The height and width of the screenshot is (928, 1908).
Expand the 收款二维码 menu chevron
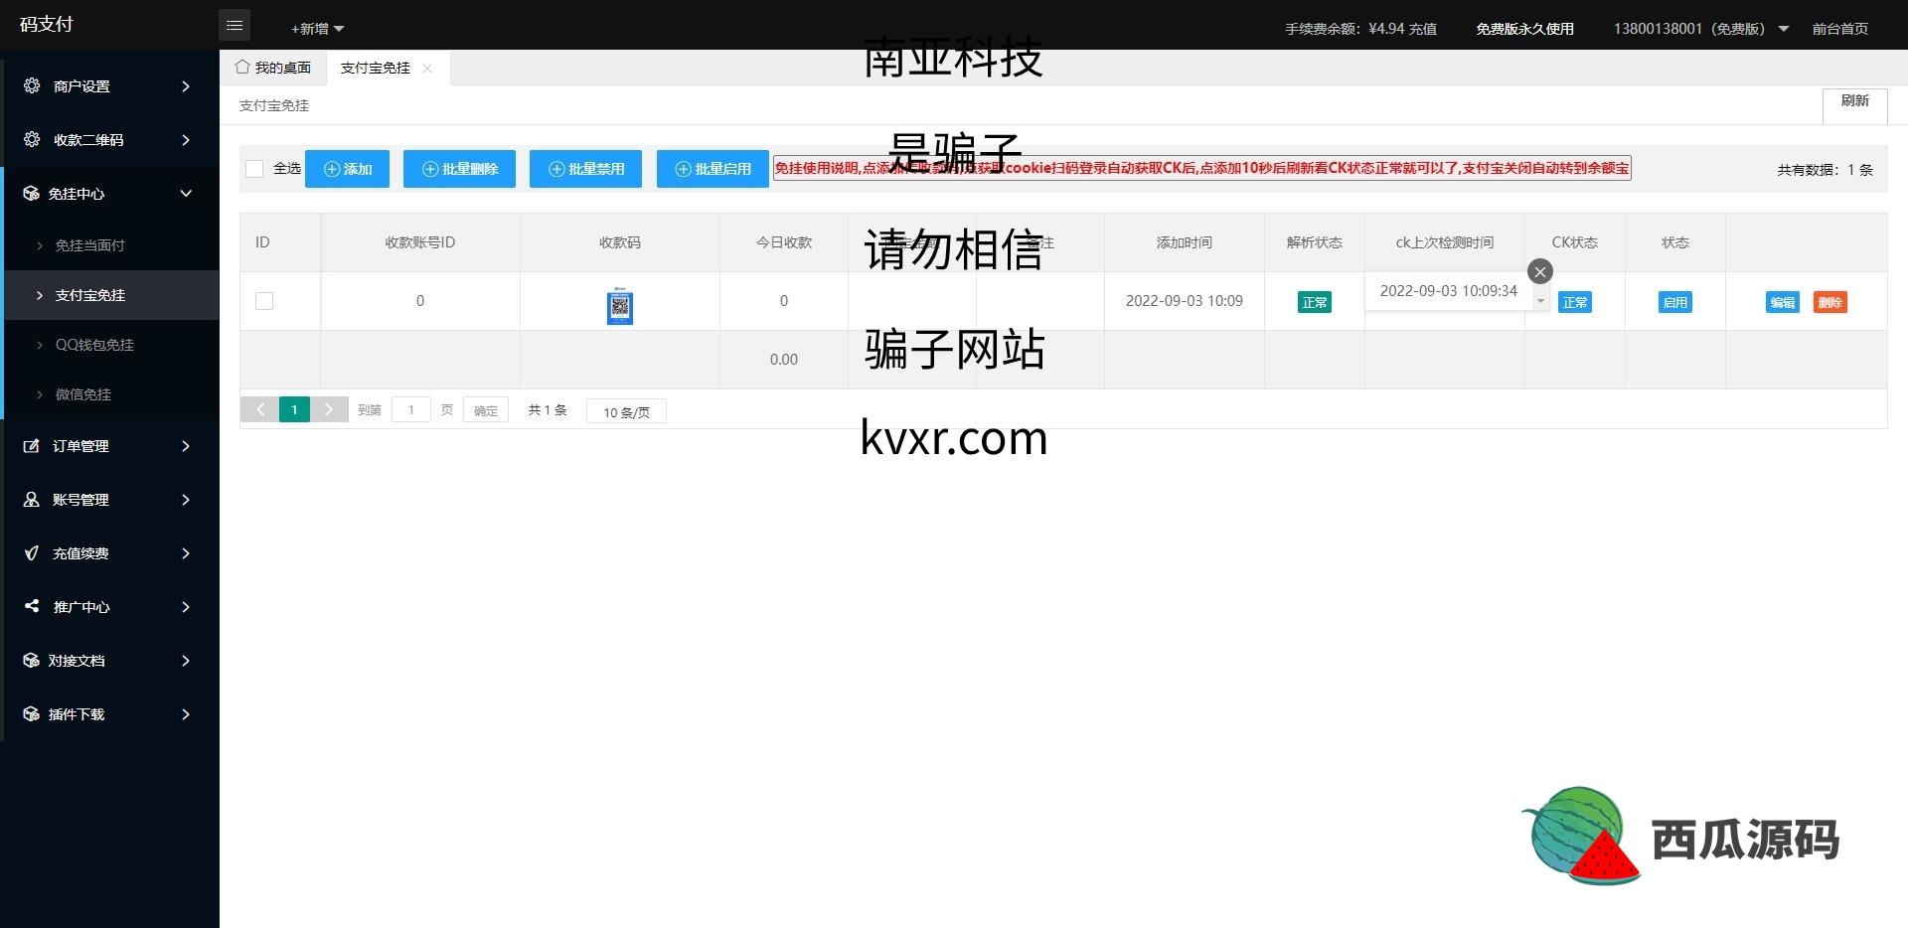[186, 140]
